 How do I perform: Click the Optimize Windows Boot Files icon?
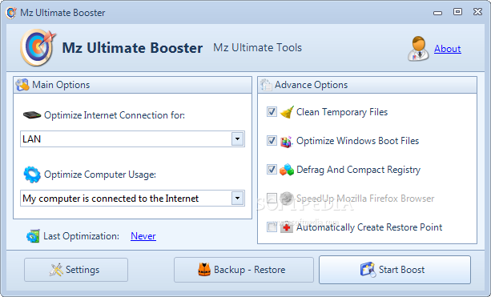tap(287, 141)
